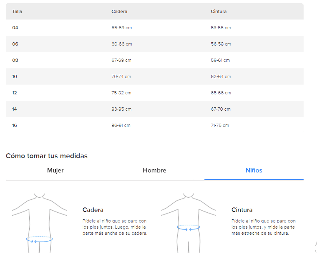Select the size 16 row label
This screenshot has height=253, width=317.
click(15, 125)
